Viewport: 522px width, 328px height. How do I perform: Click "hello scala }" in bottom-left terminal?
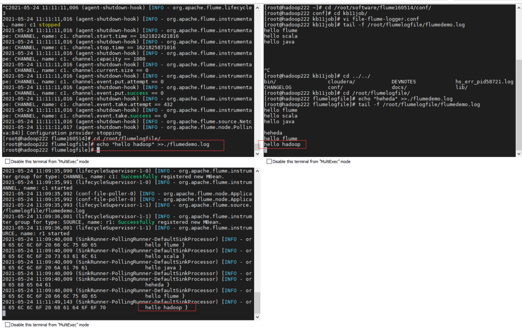(x=165, y=256)
